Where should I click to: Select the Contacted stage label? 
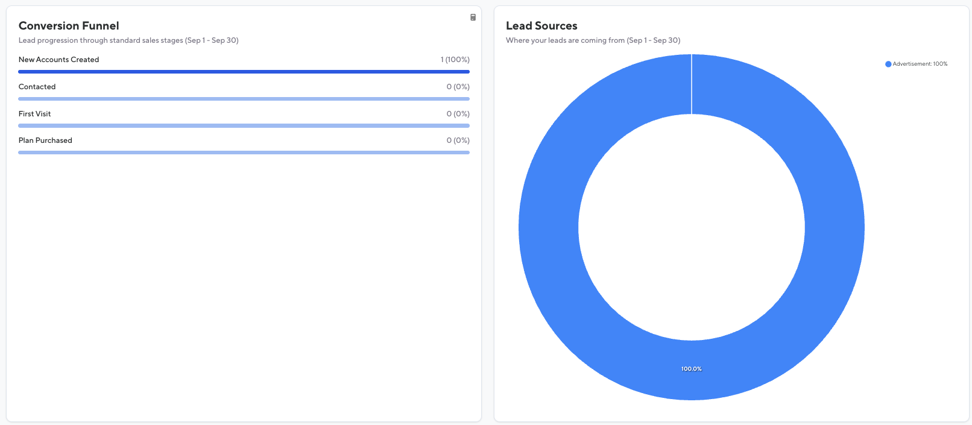point(37,87)
